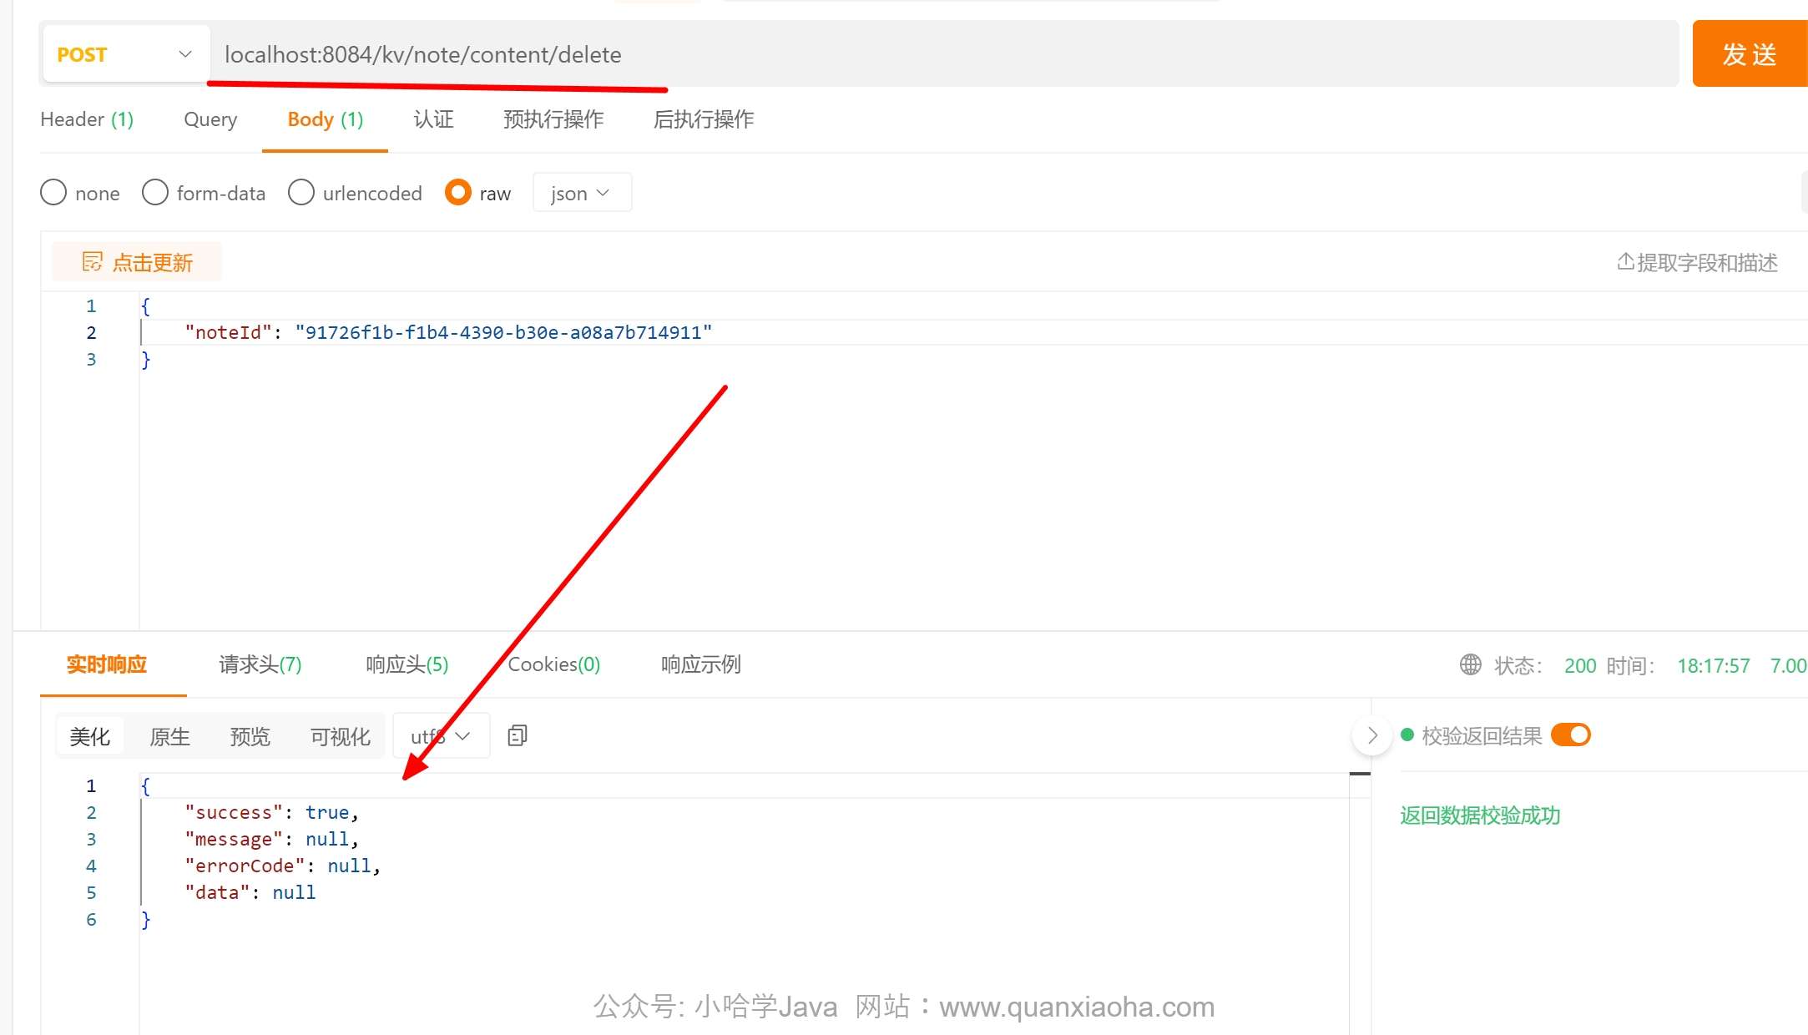
Task: Select the raw radio button
Action: pos(458,193)
